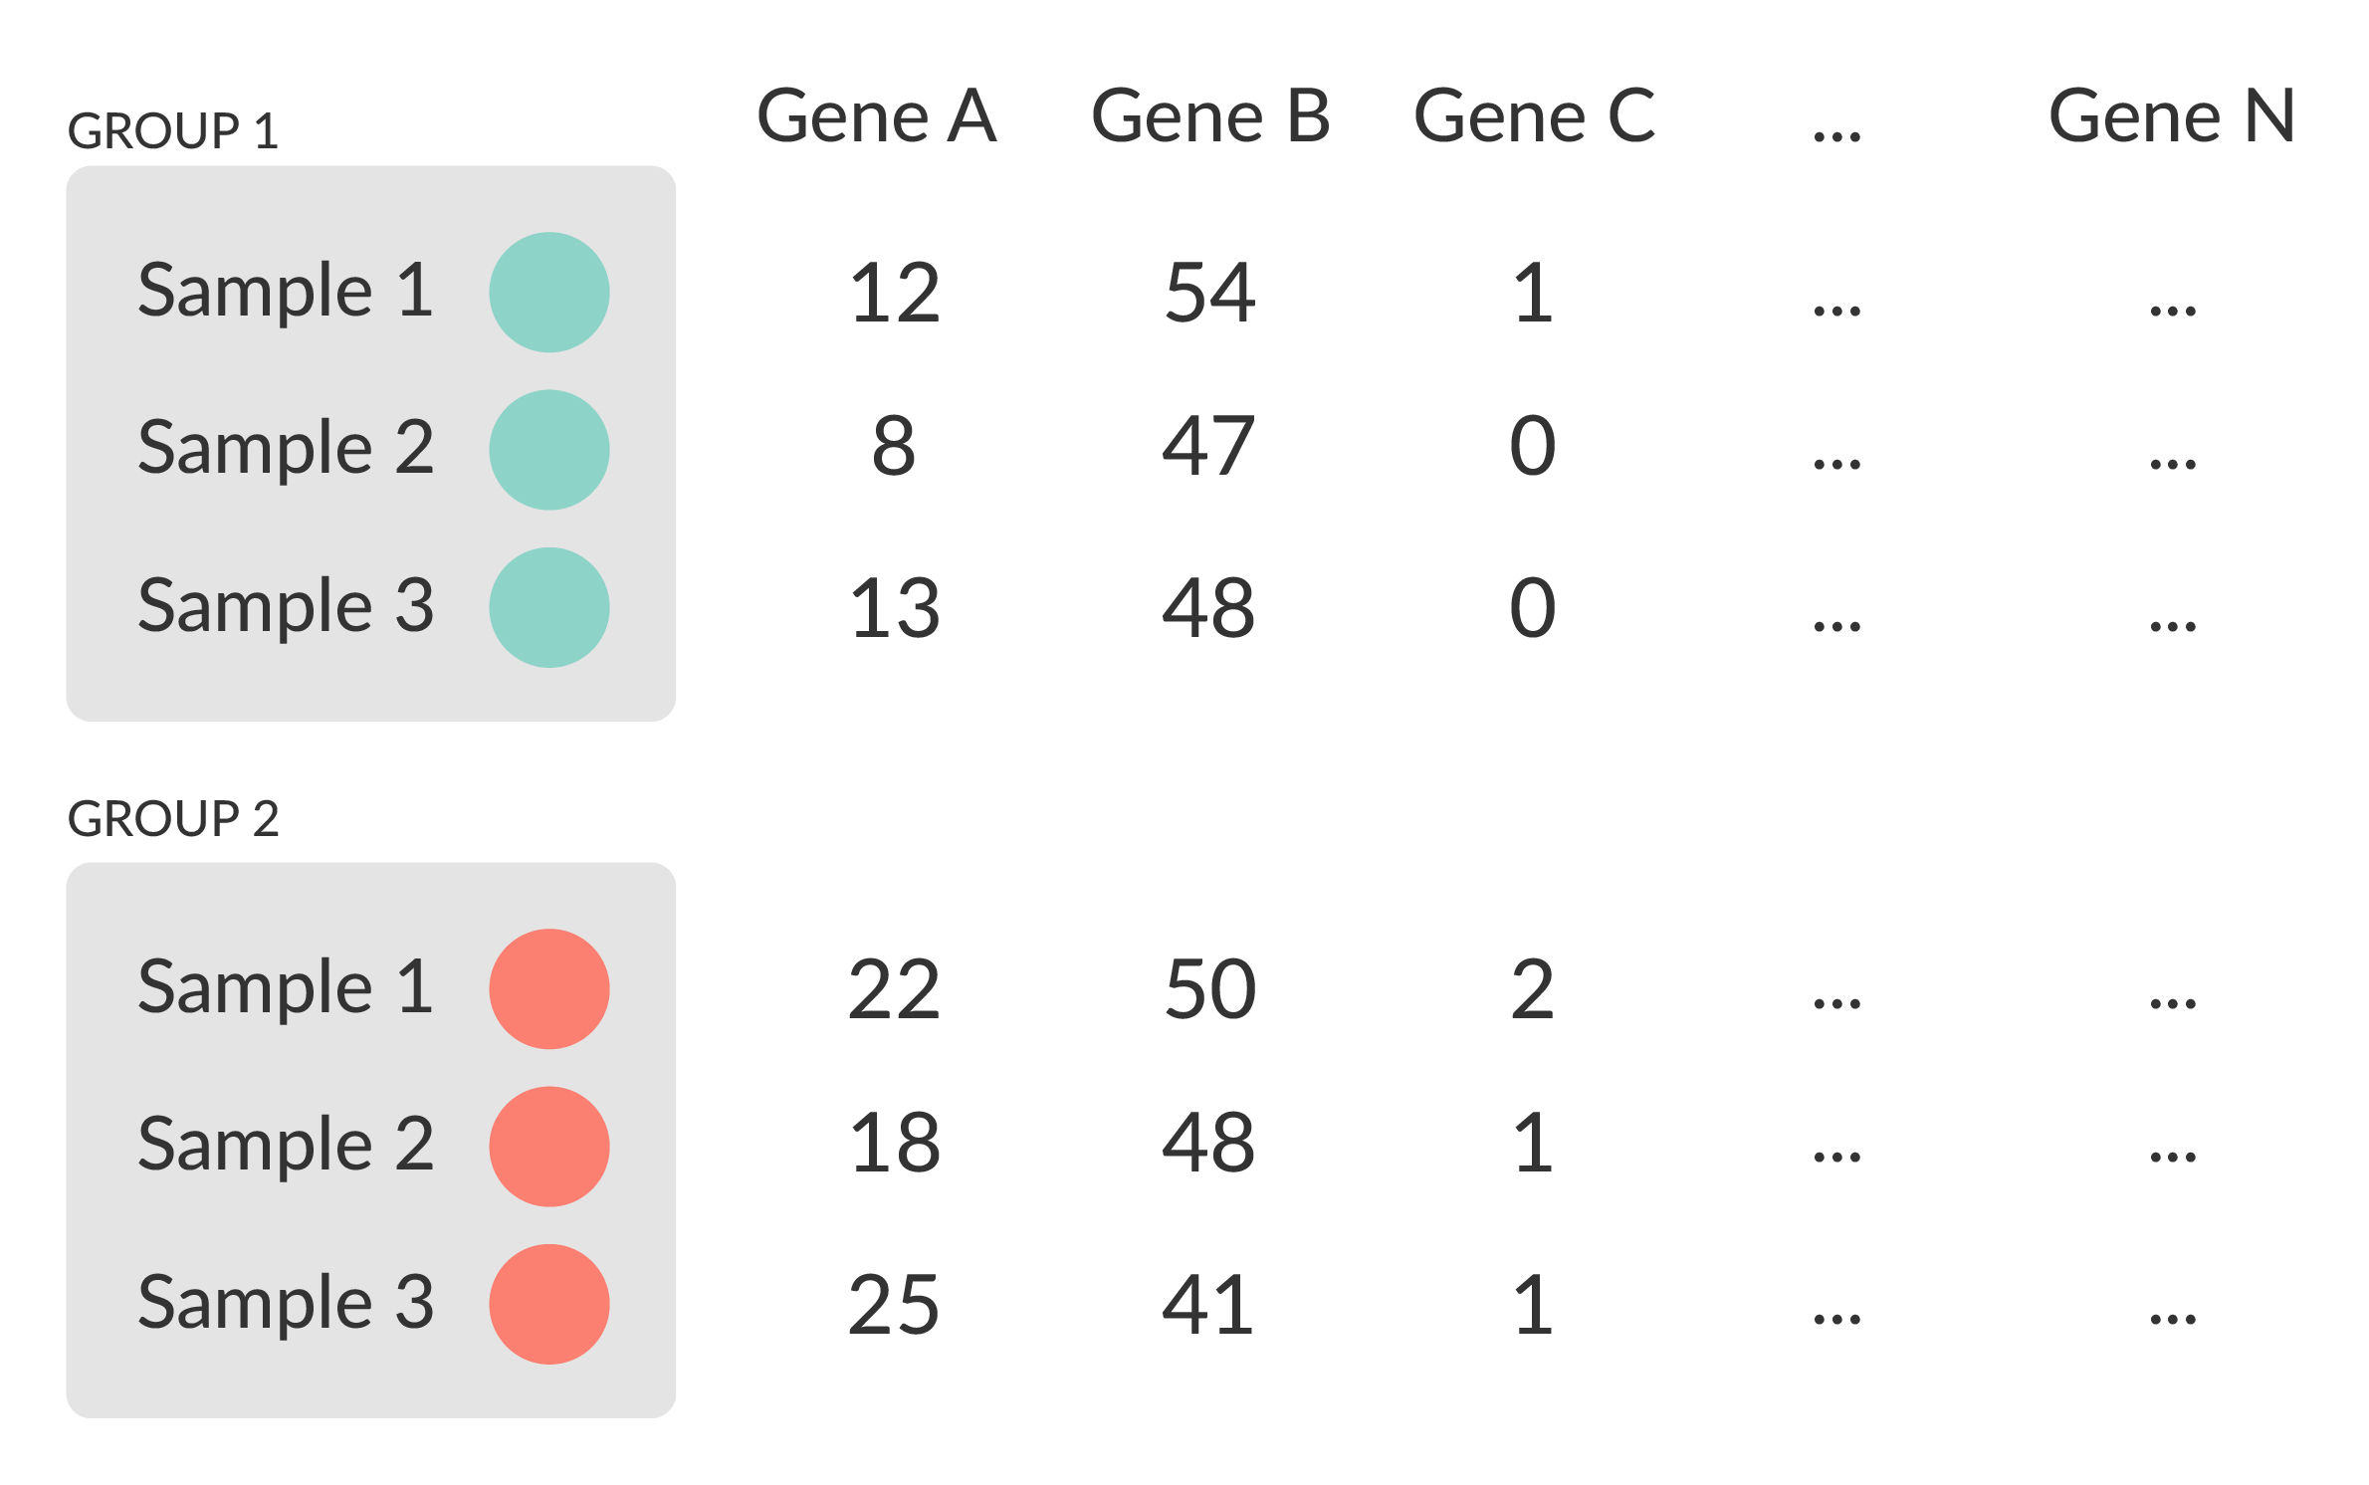Select the Gene N column header
Screen dimensions: 2369x1485
pyautogui.click(x=2172, y=117)
